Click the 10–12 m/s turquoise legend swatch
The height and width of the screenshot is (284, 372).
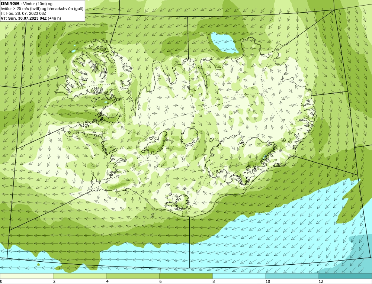[292, 276]
